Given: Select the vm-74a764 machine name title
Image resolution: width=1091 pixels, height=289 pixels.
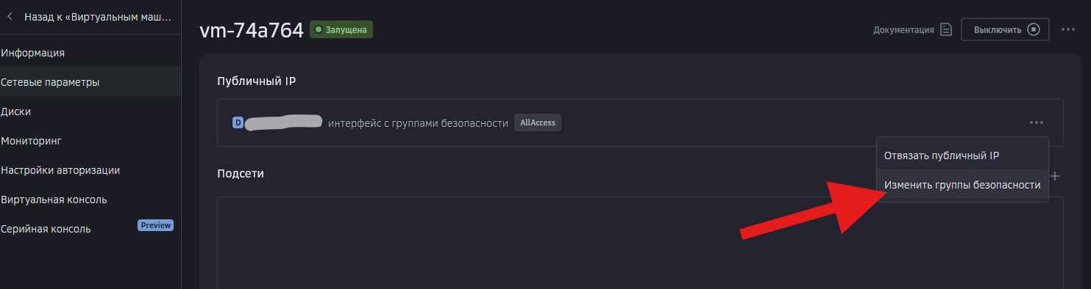Looking at the screenshot, I should tap(251, 30).
